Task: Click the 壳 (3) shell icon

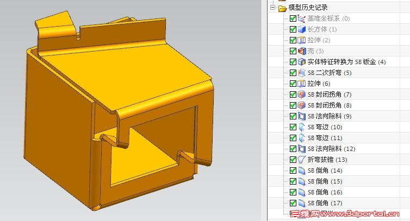Action: (x=301, y=51)
